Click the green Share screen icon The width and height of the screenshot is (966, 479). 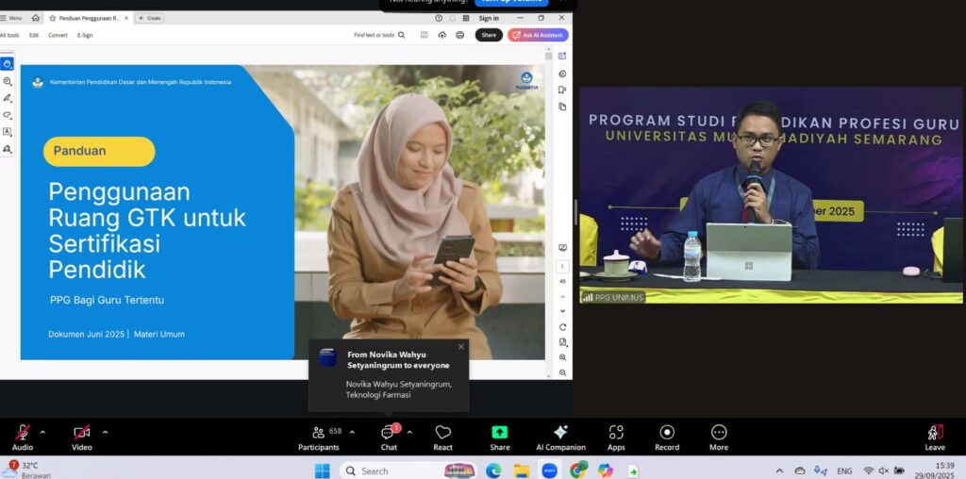[x=499, y=433]
